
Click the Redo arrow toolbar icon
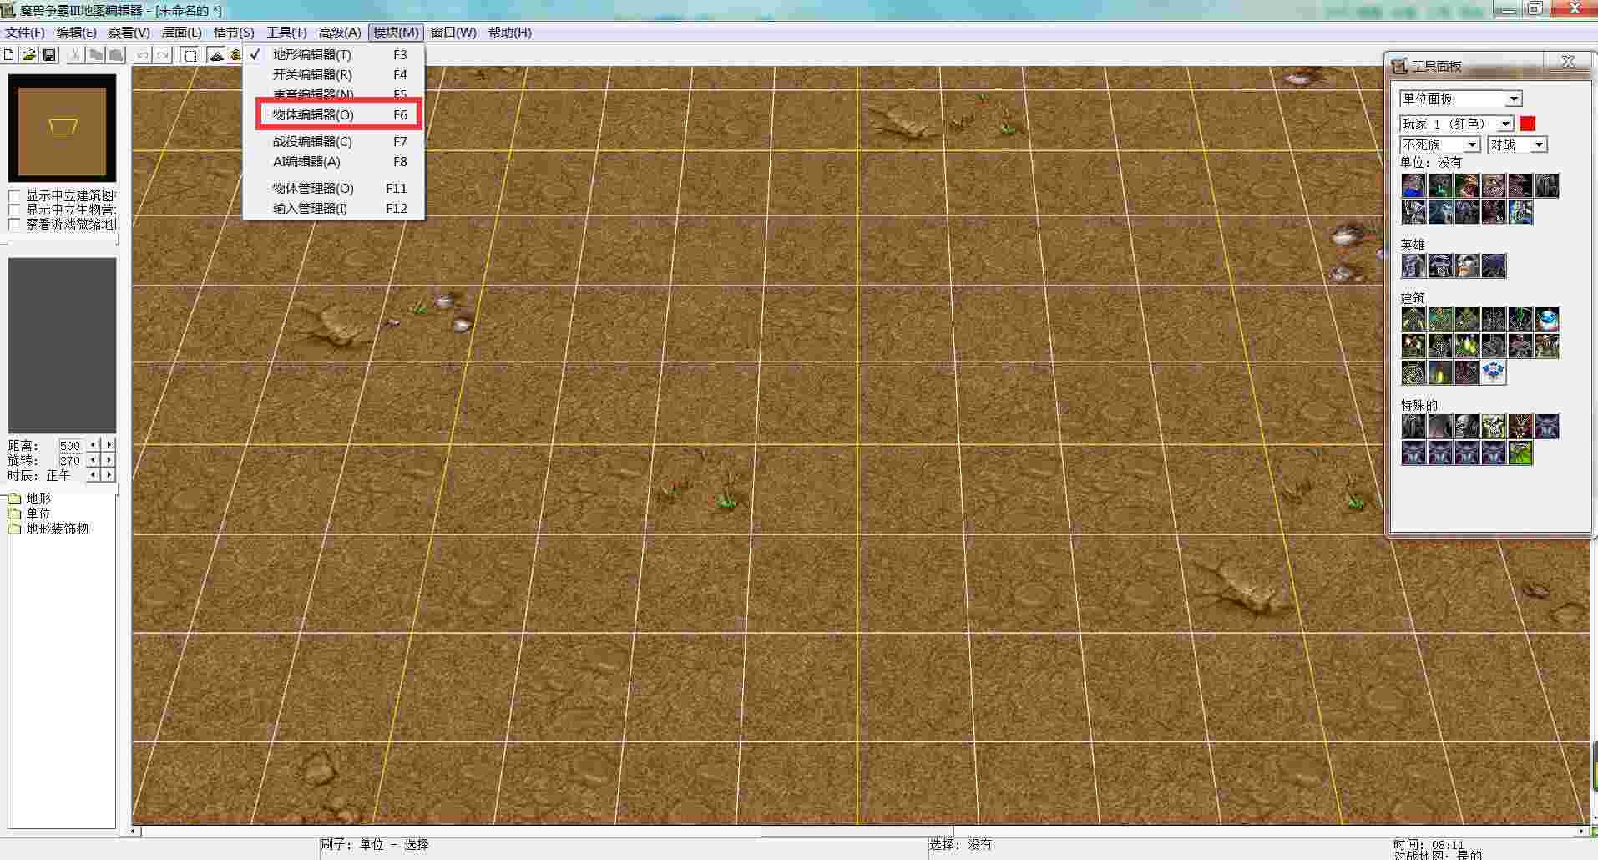163,55
